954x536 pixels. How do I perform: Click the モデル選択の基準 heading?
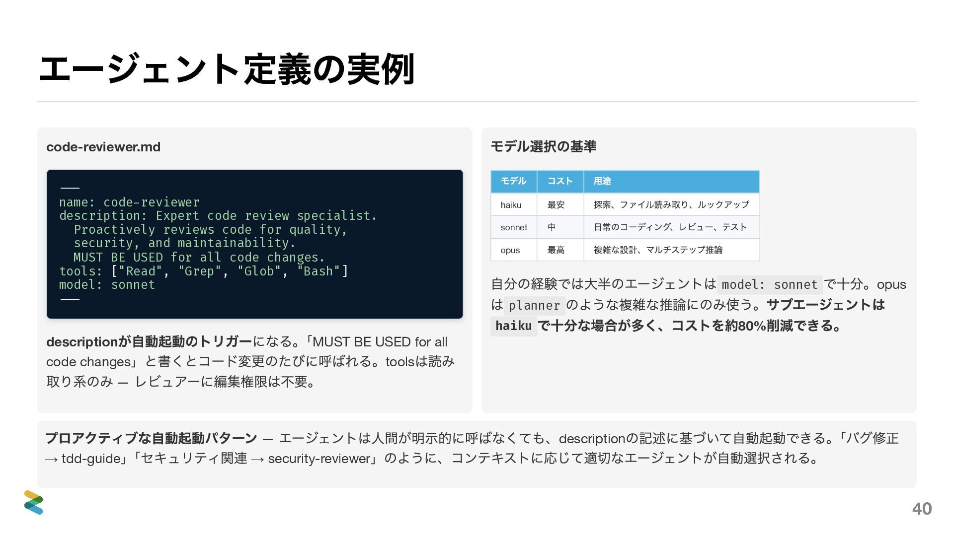tap(543, 146)
